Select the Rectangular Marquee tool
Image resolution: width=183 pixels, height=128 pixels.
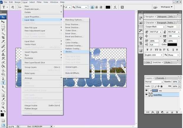3,26
